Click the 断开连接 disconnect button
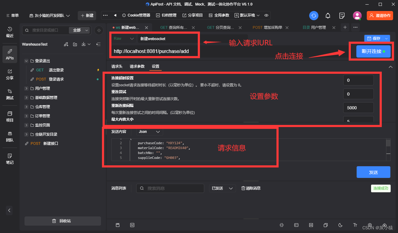 pos(374,51)
